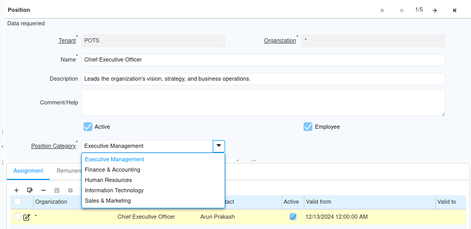471x229 pixels.
Task: Delete assignment with the minus icon
Action: point(43,190)
